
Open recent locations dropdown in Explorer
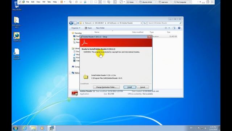[x=78, y=23]
